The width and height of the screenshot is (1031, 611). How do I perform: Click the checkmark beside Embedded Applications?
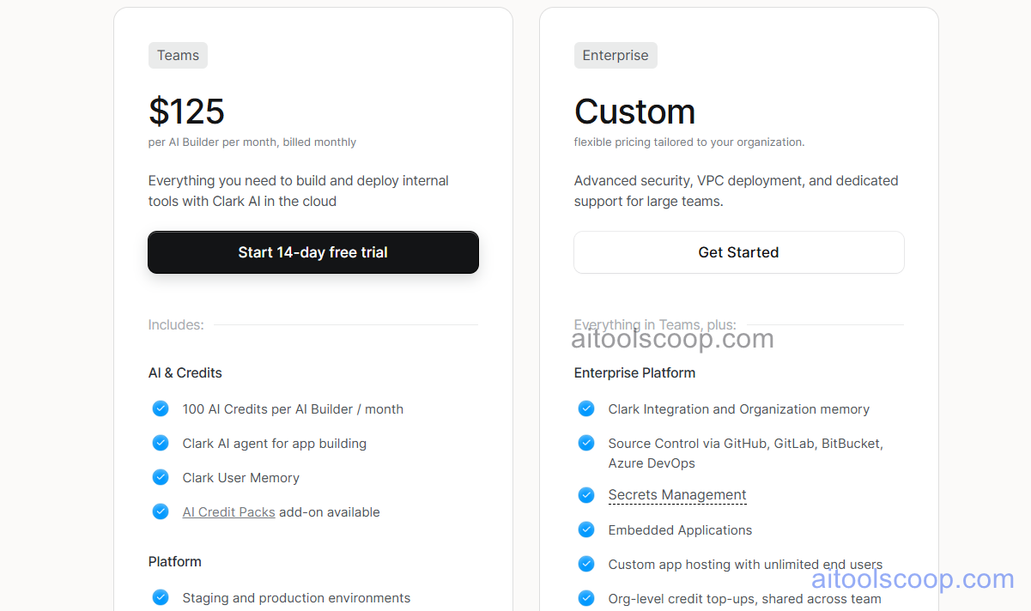[586, 529]
